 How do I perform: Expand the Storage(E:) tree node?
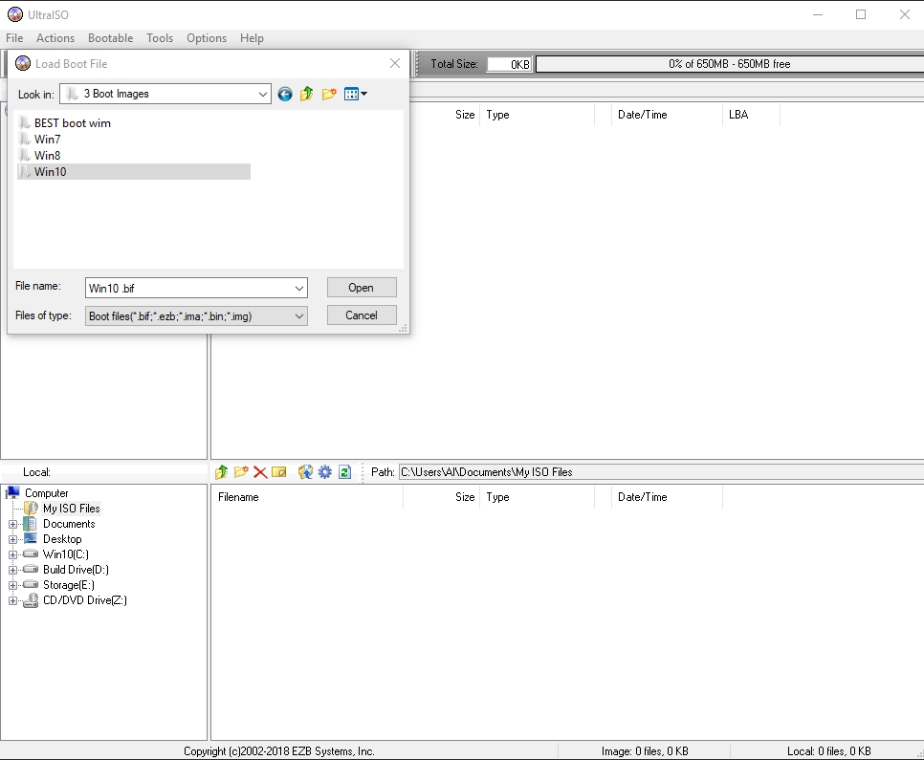pos(13,586)
